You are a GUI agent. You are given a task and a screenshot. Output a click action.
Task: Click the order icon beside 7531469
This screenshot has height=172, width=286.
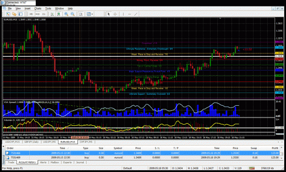coord(8,157)
